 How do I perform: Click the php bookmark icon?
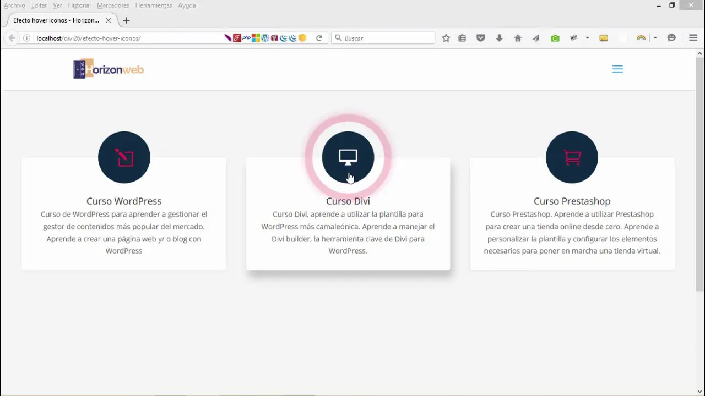[x=246, y=38]
